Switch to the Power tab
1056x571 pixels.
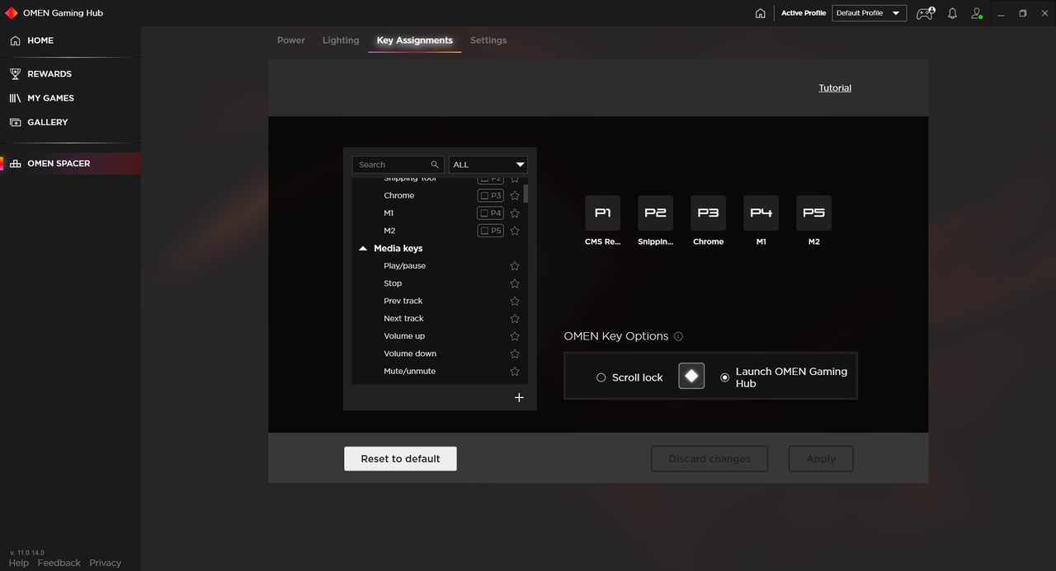(291, 40)
